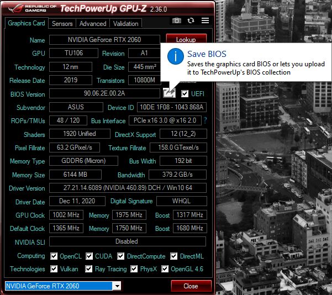Click the refresh arrows icon

[191, 20]
